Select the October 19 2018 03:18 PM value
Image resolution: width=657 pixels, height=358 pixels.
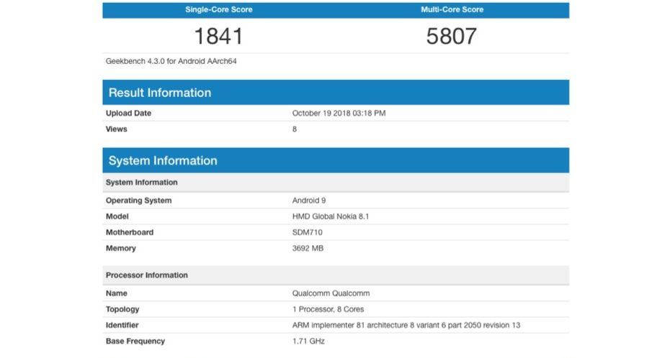(339, 114)
